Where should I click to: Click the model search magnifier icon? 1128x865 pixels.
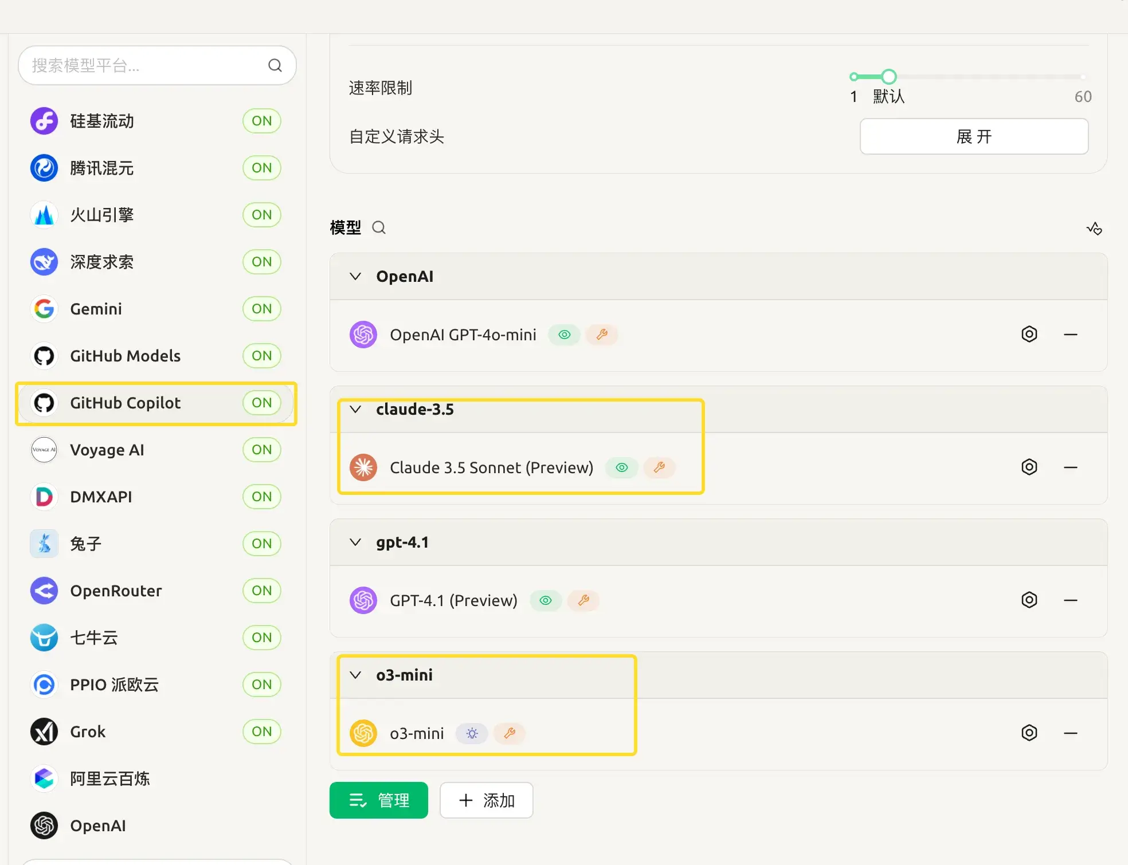[x=379, y=228]
